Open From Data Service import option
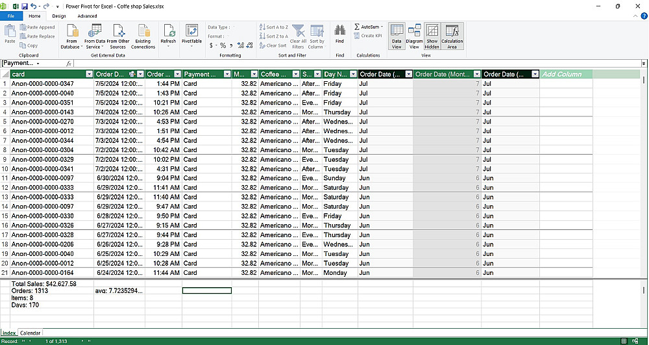Image resolution: width=649 pixels, height=345 pixels. click(x=94, y=36)
